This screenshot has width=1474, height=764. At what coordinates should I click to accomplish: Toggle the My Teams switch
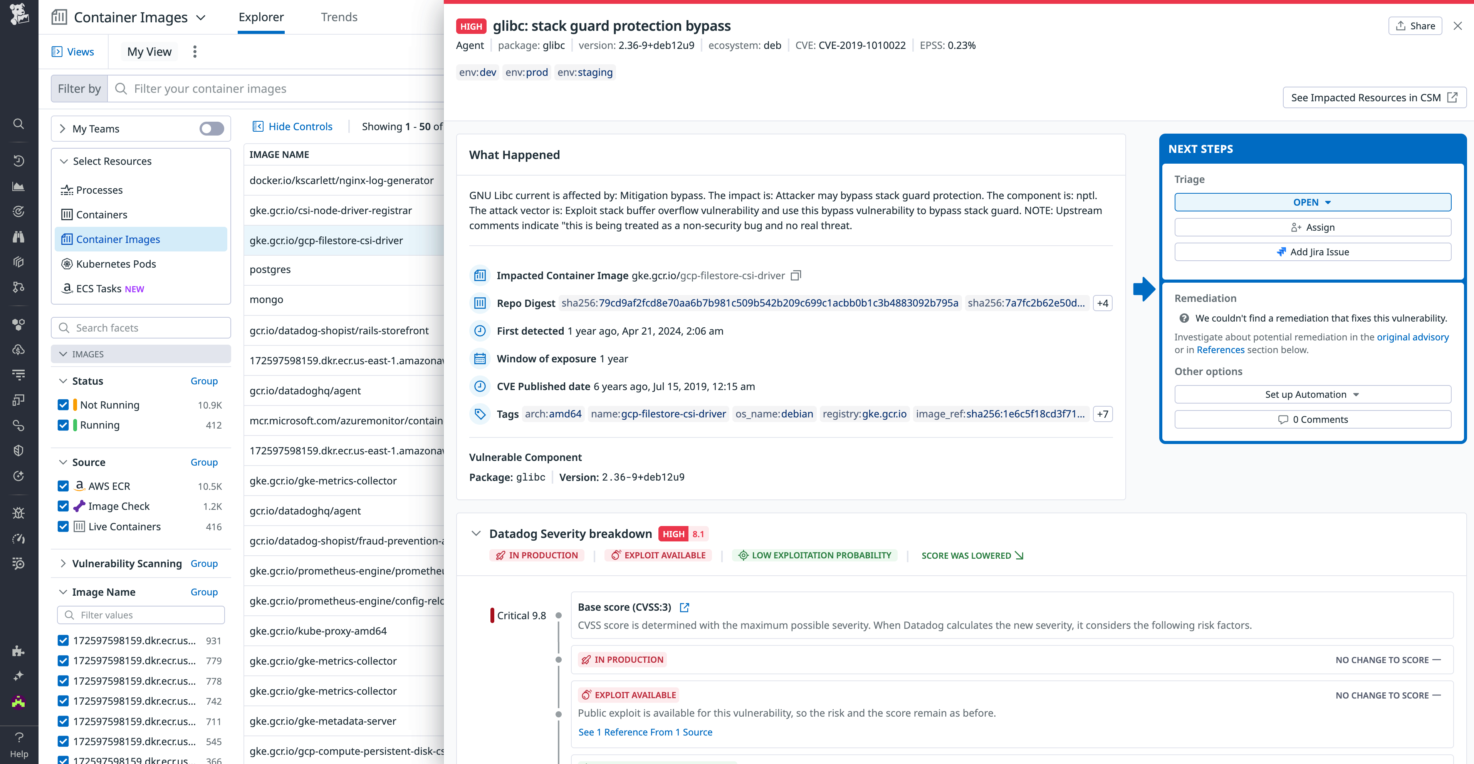point(211,129)
